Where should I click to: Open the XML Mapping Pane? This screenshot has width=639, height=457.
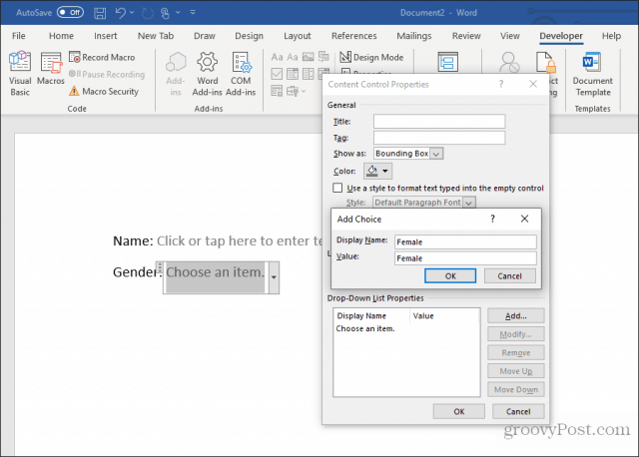coord(448,62)
